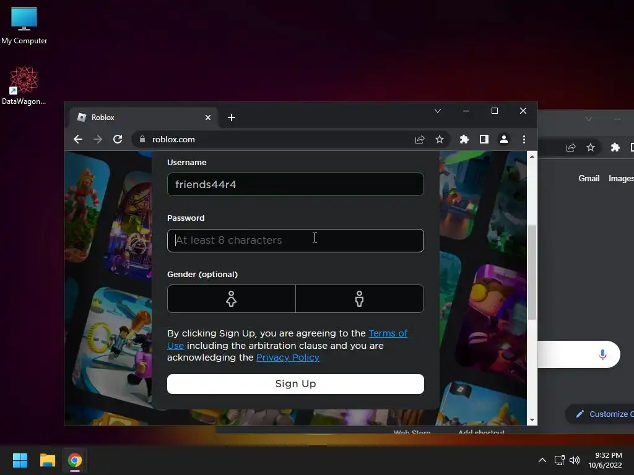Share this page icon in Roblox address bar
Screen dimensions: 634x475
pyautogui.click(x=420, y=139)
